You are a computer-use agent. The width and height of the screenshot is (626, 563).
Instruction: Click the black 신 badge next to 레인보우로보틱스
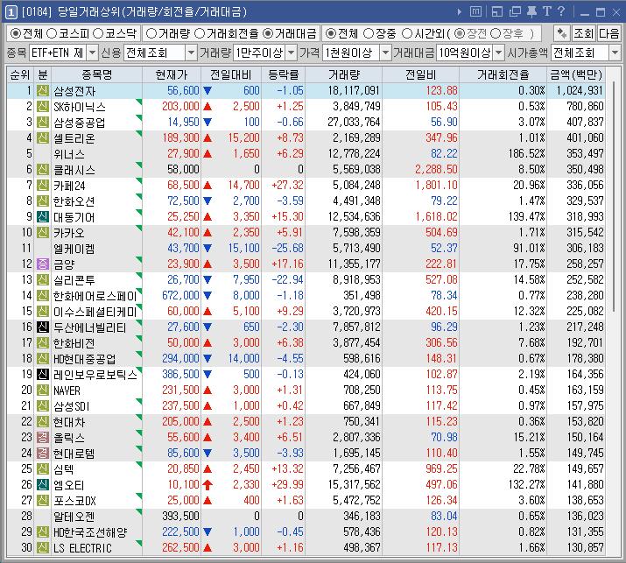43,374
